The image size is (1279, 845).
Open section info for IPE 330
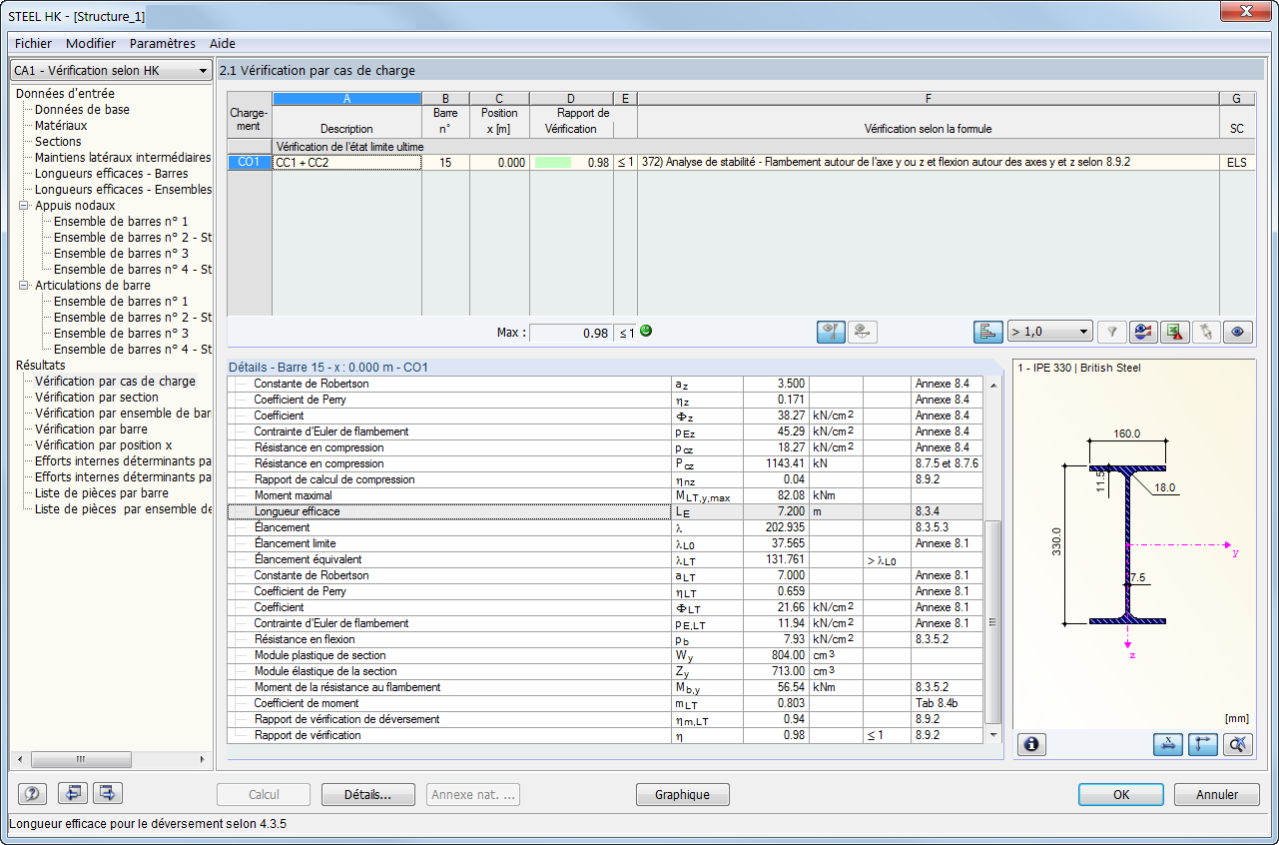pos(1031,744)
